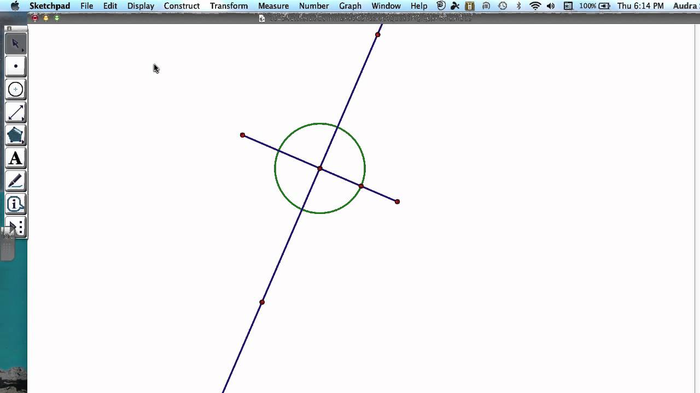Select the Polygon tool
700x393 pixels.
point(15,135)
